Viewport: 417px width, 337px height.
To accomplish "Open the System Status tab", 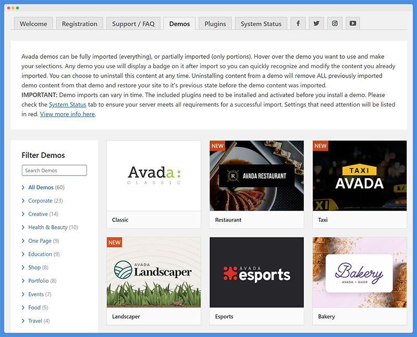I will [261, 23].
